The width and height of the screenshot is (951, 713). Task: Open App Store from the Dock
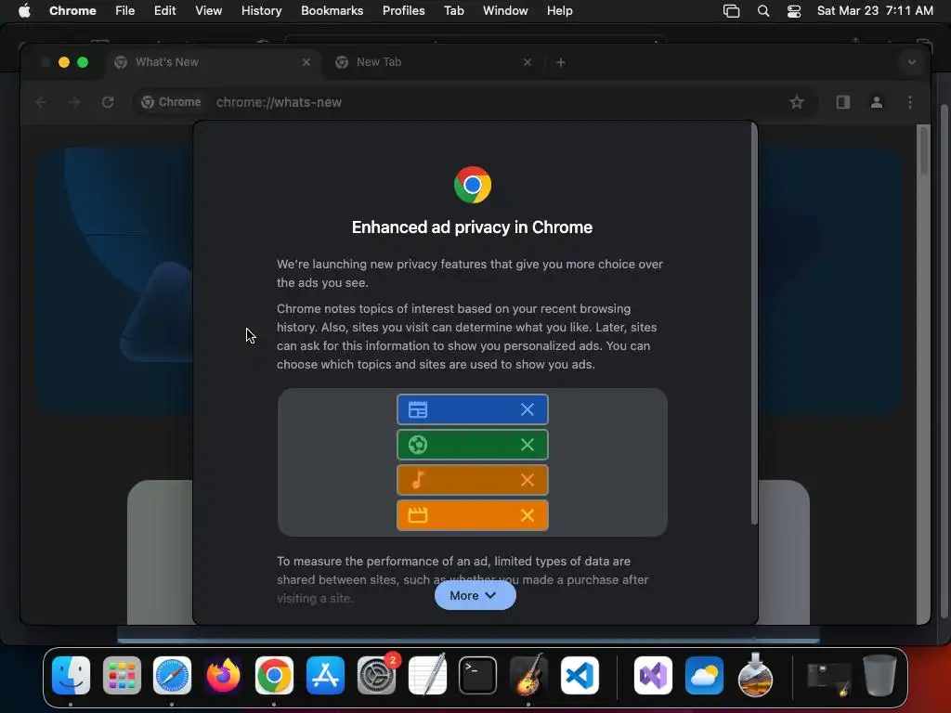click(325, 676)
